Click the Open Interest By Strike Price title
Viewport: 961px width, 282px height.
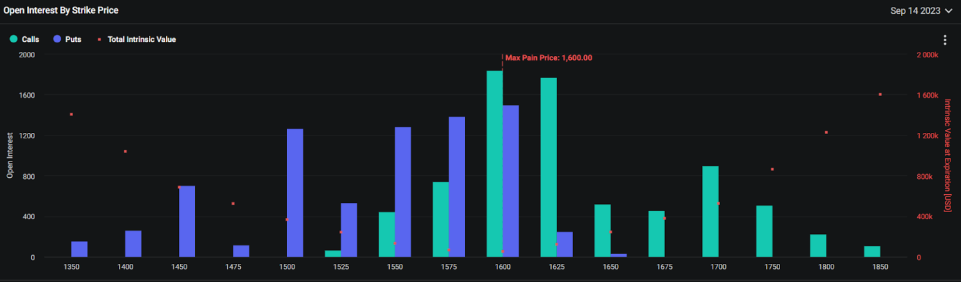(61, 11)
